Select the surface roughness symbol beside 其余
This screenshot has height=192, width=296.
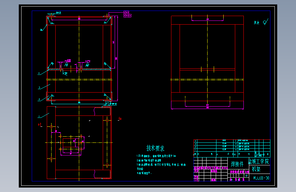(266, 22)
